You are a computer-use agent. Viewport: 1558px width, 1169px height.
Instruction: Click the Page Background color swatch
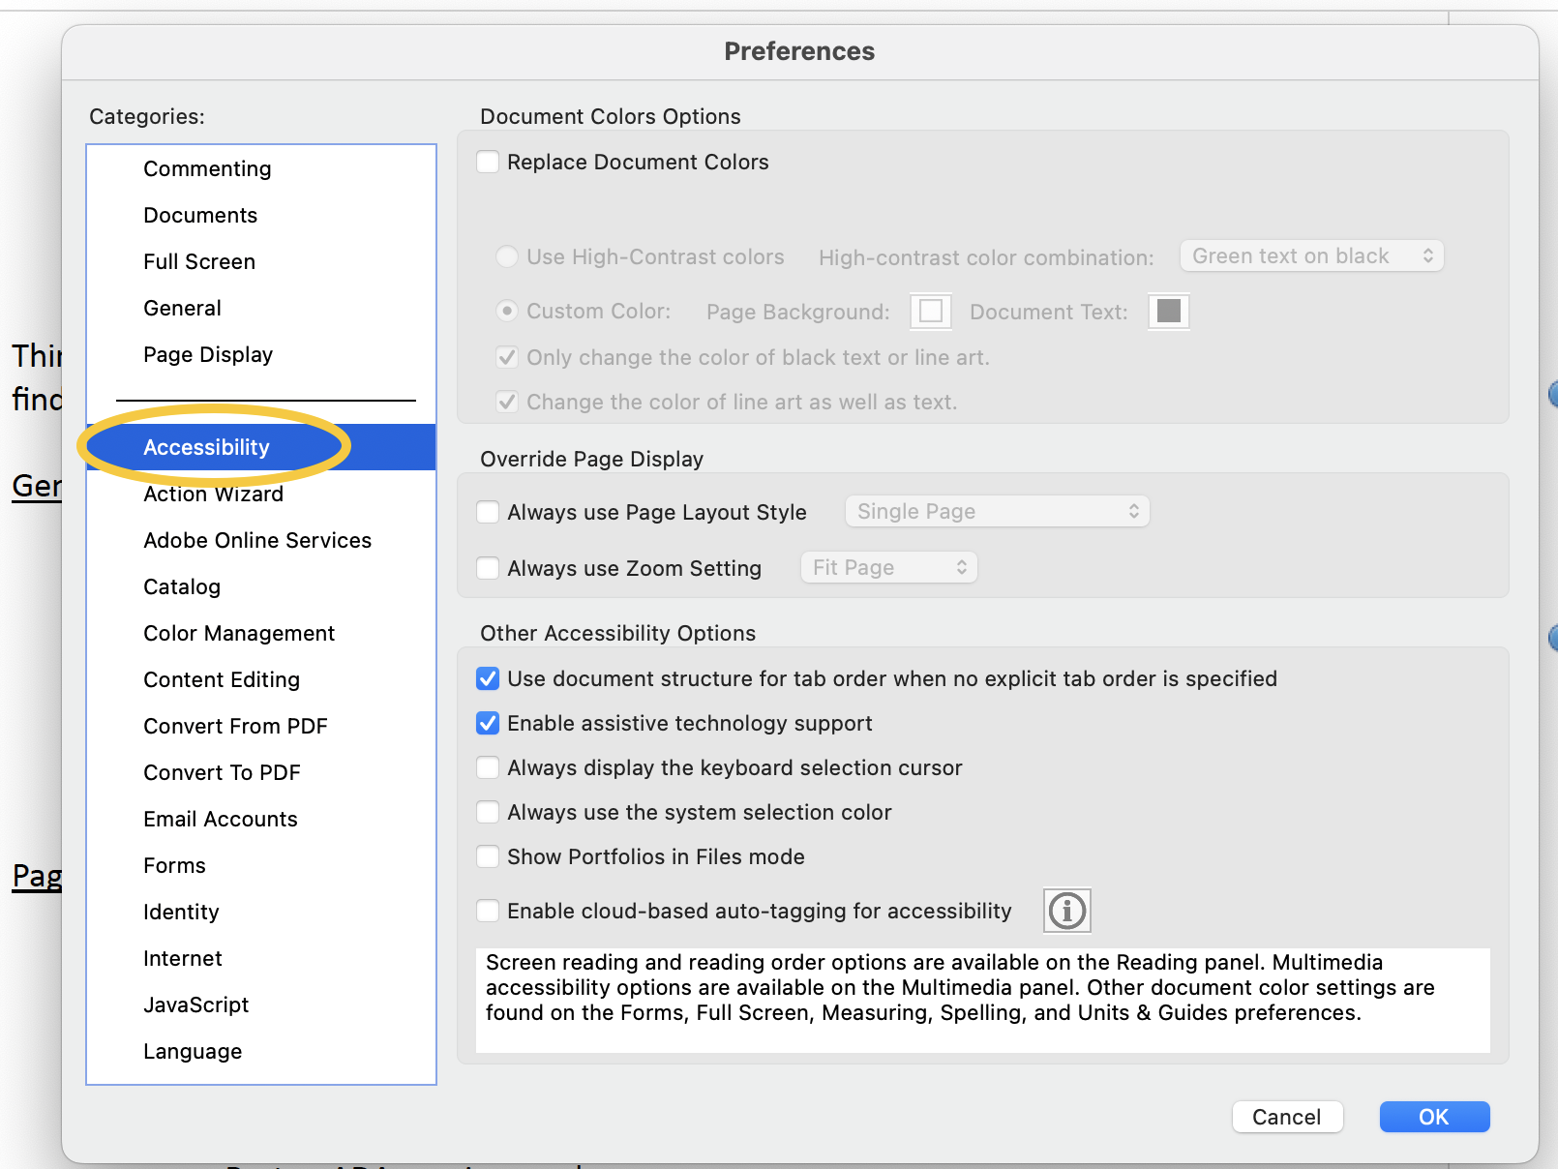click(930, 311)
